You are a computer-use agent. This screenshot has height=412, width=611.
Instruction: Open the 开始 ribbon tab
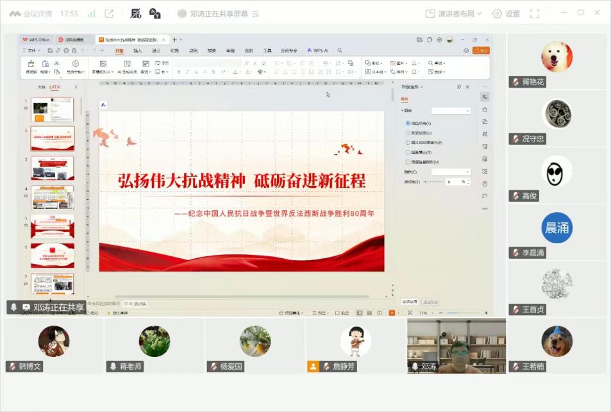[119, 51]
